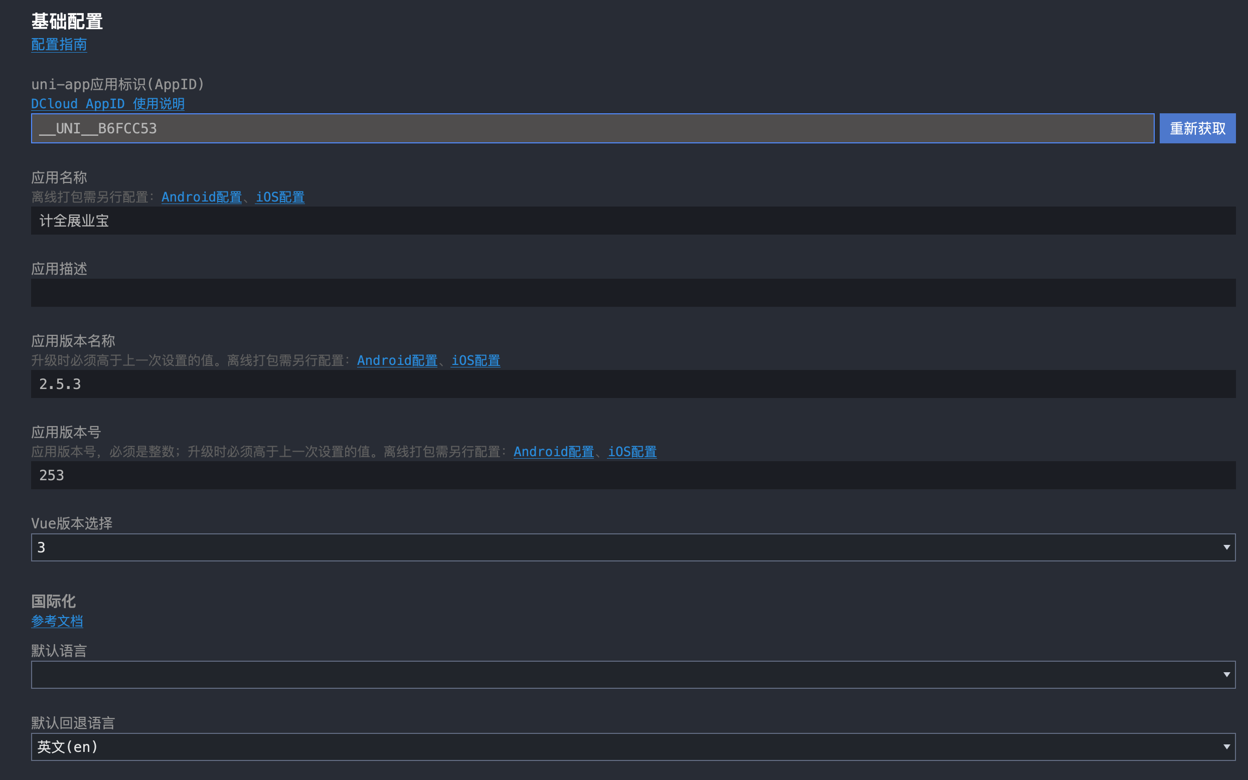Click the 配置指南 link under 基础配置
1248x780 pixels.
click(59, 45)
